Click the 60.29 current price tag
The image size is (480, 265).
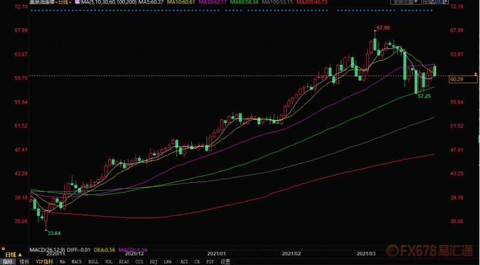(x=457, y=79)
